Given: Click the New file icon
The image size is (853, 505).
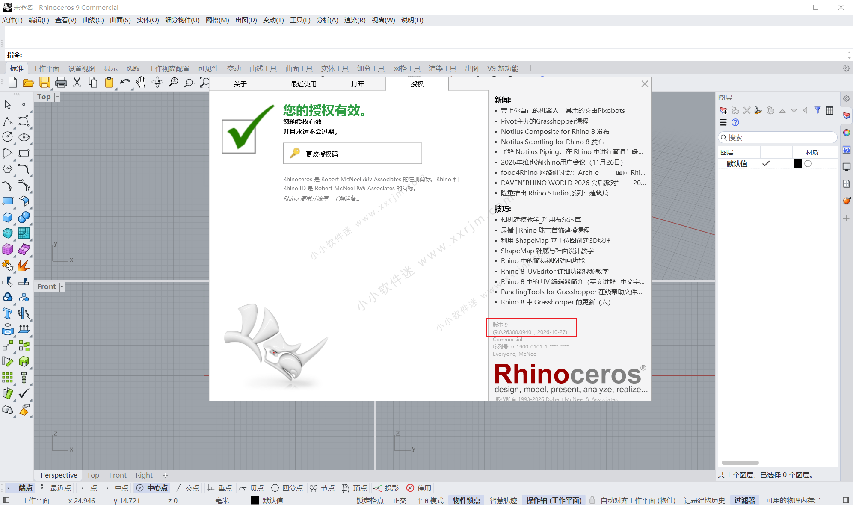Looking at the screenshot, I should (x=12, y=82).
